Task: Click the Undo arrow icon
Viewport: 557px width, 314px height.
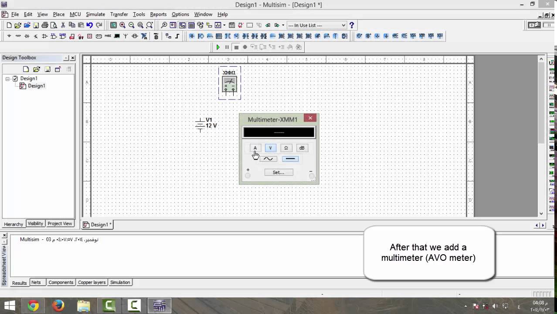Action: click(89, 25)
